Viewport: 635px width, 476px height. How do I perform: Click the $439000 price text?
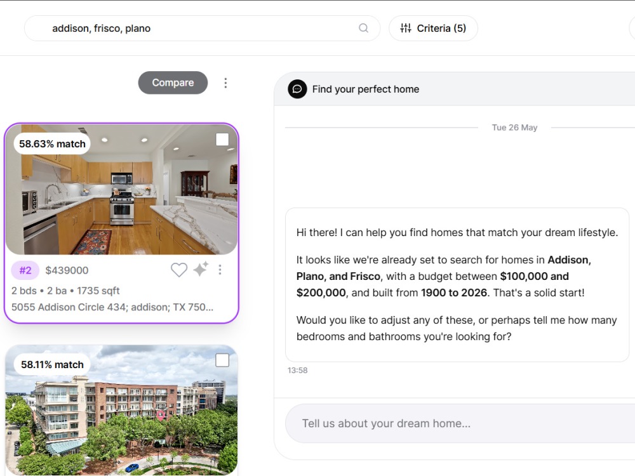pyautogui.click(x=67, y=270)
